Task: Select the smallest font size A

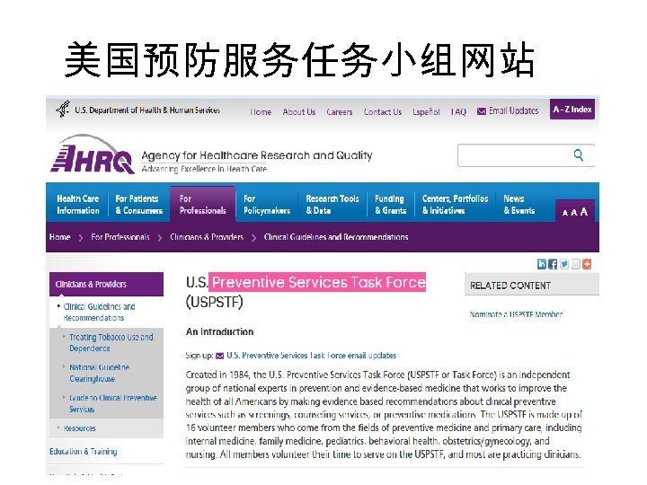Action: click(x=565, y=213)
